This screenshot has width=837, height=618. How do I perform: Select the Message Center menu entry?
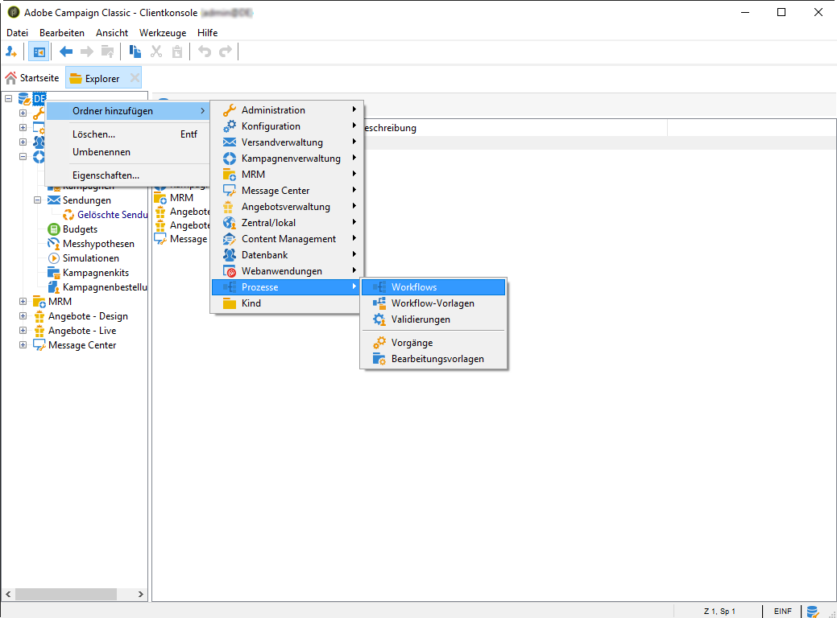(287, 191)
